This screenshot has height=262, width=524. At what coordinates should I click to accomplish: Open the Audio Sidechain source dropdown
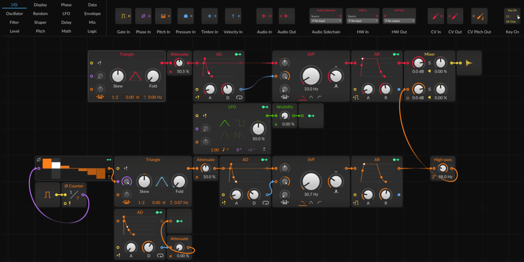pyautogui.click(x=326, y=21)
